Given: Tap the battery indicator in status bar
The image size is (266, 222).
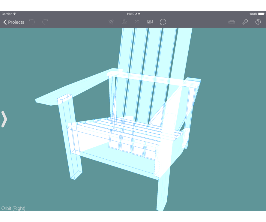Looking at the screenshot, I should [261, 14].
